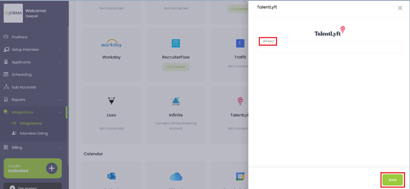The image size is (410, 189).
Task: Click the RecruiterFlow card title
Action: (x=176, y=57)
